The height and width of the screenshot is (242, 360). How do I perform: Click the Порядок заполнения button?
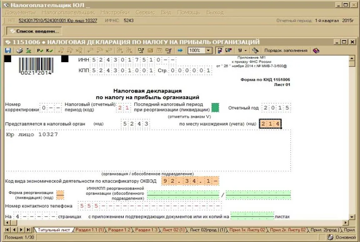[x=285, y=50]
